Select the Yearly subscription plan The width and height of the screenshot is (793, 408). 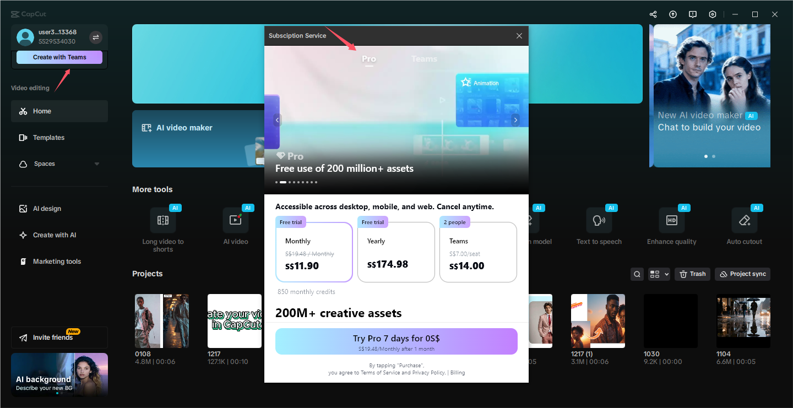(396, 252)
